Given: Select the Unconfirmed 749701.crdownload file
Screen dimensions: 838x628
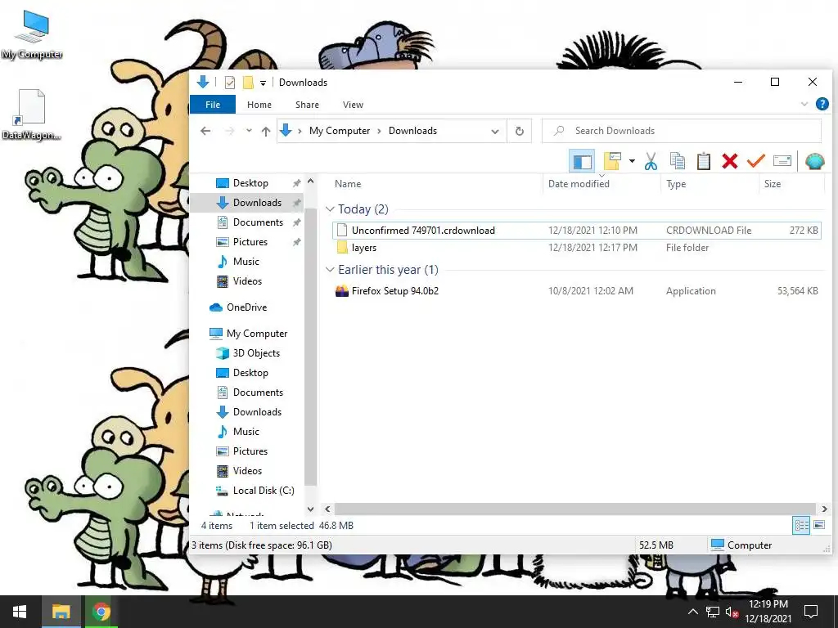Looking at the screenshot, I should (x=576, y=230).
